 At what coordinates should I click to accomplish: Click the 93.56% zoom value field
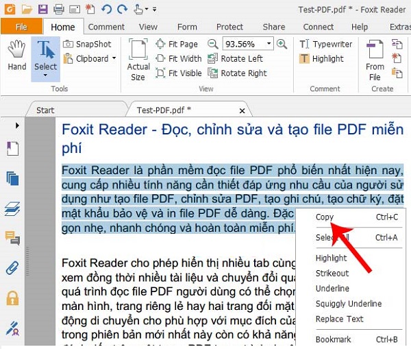pos(244,44)
